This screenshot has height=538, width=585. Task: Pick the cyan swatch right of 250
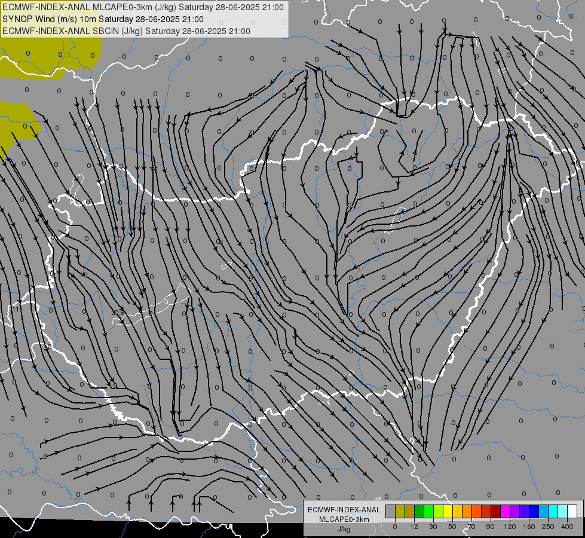[x=553, y=511]
